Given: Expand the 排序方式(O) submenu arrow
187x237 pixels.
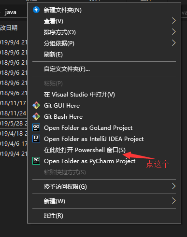Looking at the screenshot, I should (x=173, y=32).
